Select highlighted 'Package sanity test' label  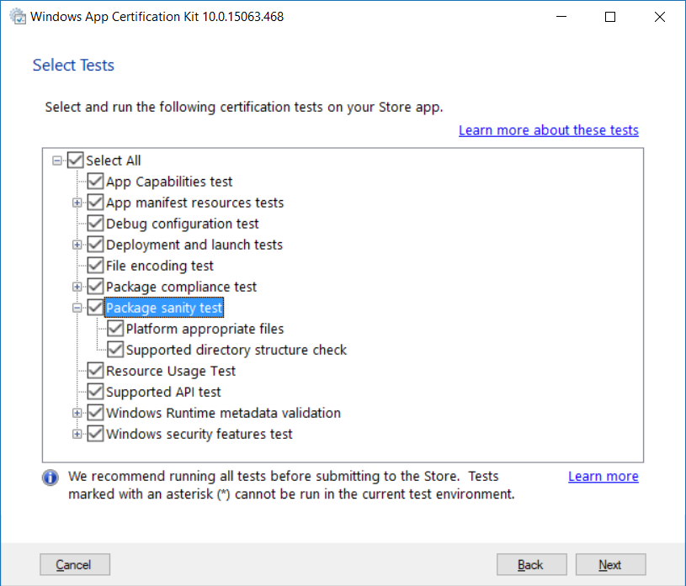164,308
